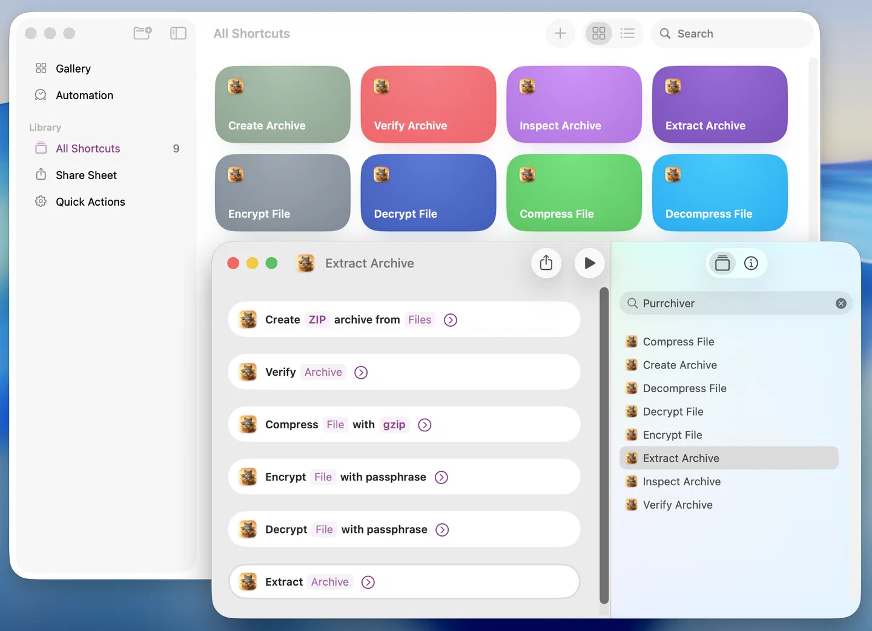Open the Inspect Archive shortcut tile
Screen dimensions: 872x631
[x=574, y=104]
